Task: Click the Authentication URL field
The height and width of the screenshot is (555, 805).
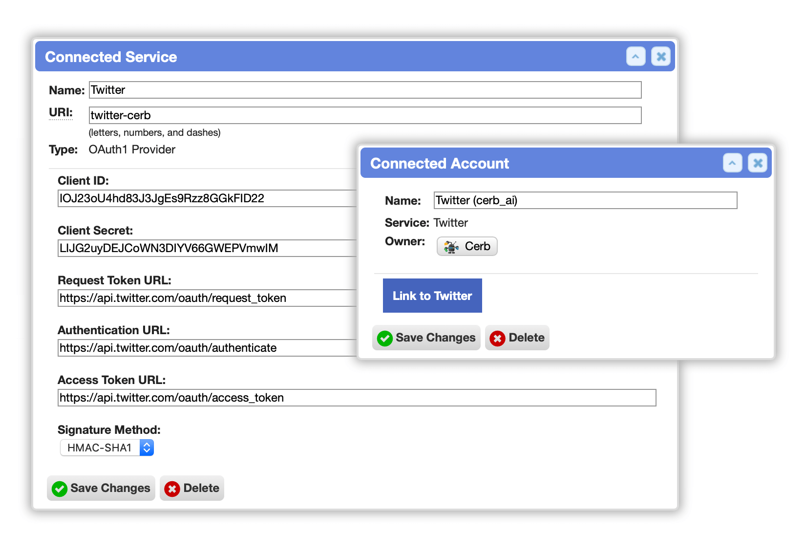Action: [207, 348]
